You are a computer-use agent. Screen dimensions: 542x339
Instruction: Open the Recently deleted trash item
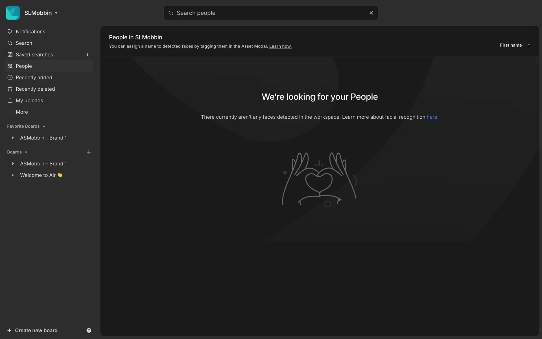point(10,89)
